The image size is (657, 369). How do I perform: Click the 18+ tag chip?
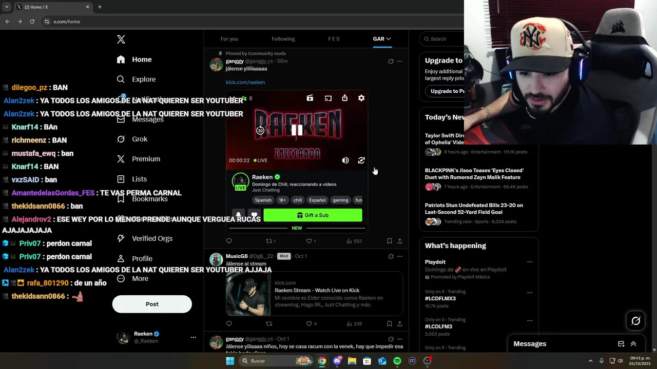[282, 200]
